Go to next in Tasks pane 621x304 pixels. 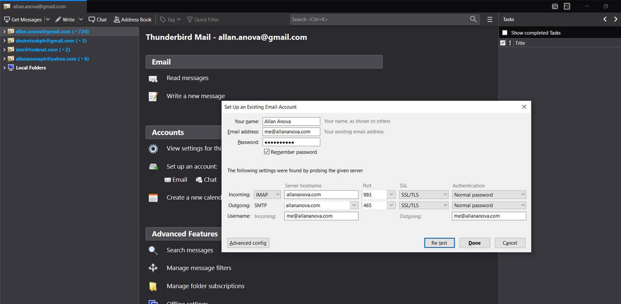click(x=616, y=19)
